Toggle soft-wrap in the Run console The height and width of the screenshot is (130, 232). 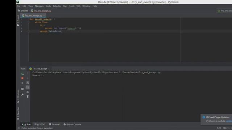(28, 83)
